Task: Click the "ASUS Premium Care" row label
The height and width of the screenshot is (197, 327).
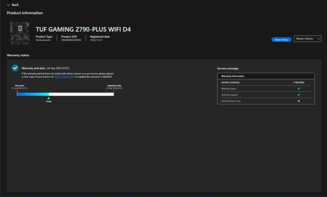Action: pyautogui.click(x=231, y=101)
